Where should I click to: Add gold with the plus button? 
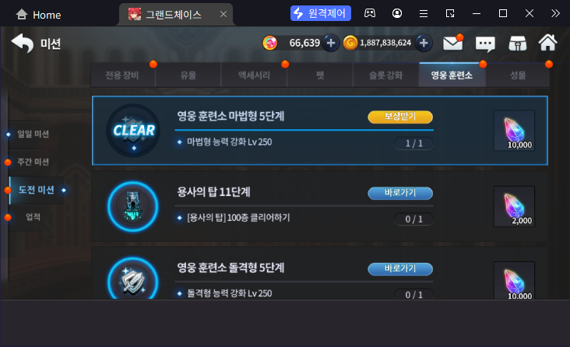424,44
